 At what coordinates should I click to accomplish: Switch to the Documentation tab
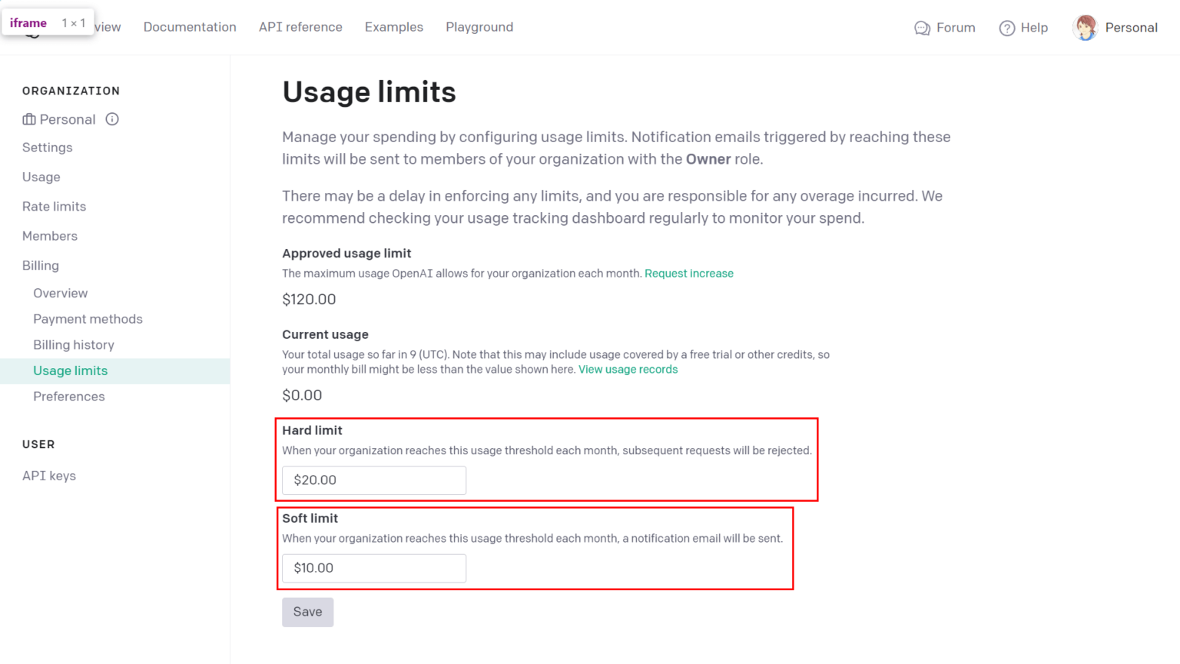190,27
